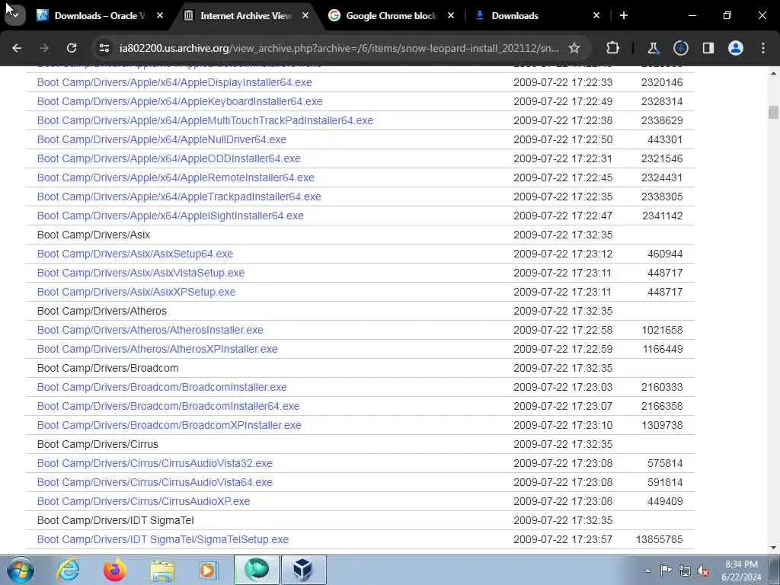Open Action Center flag icon
780x585 pixels.
pyautogui.click(x=666, y=570)
